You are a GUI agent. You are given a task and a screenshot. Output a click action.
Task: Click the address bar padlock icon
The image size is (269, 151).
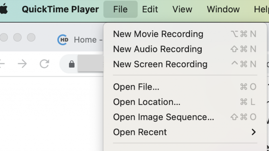pyautogui.click(x=72, y=64)
